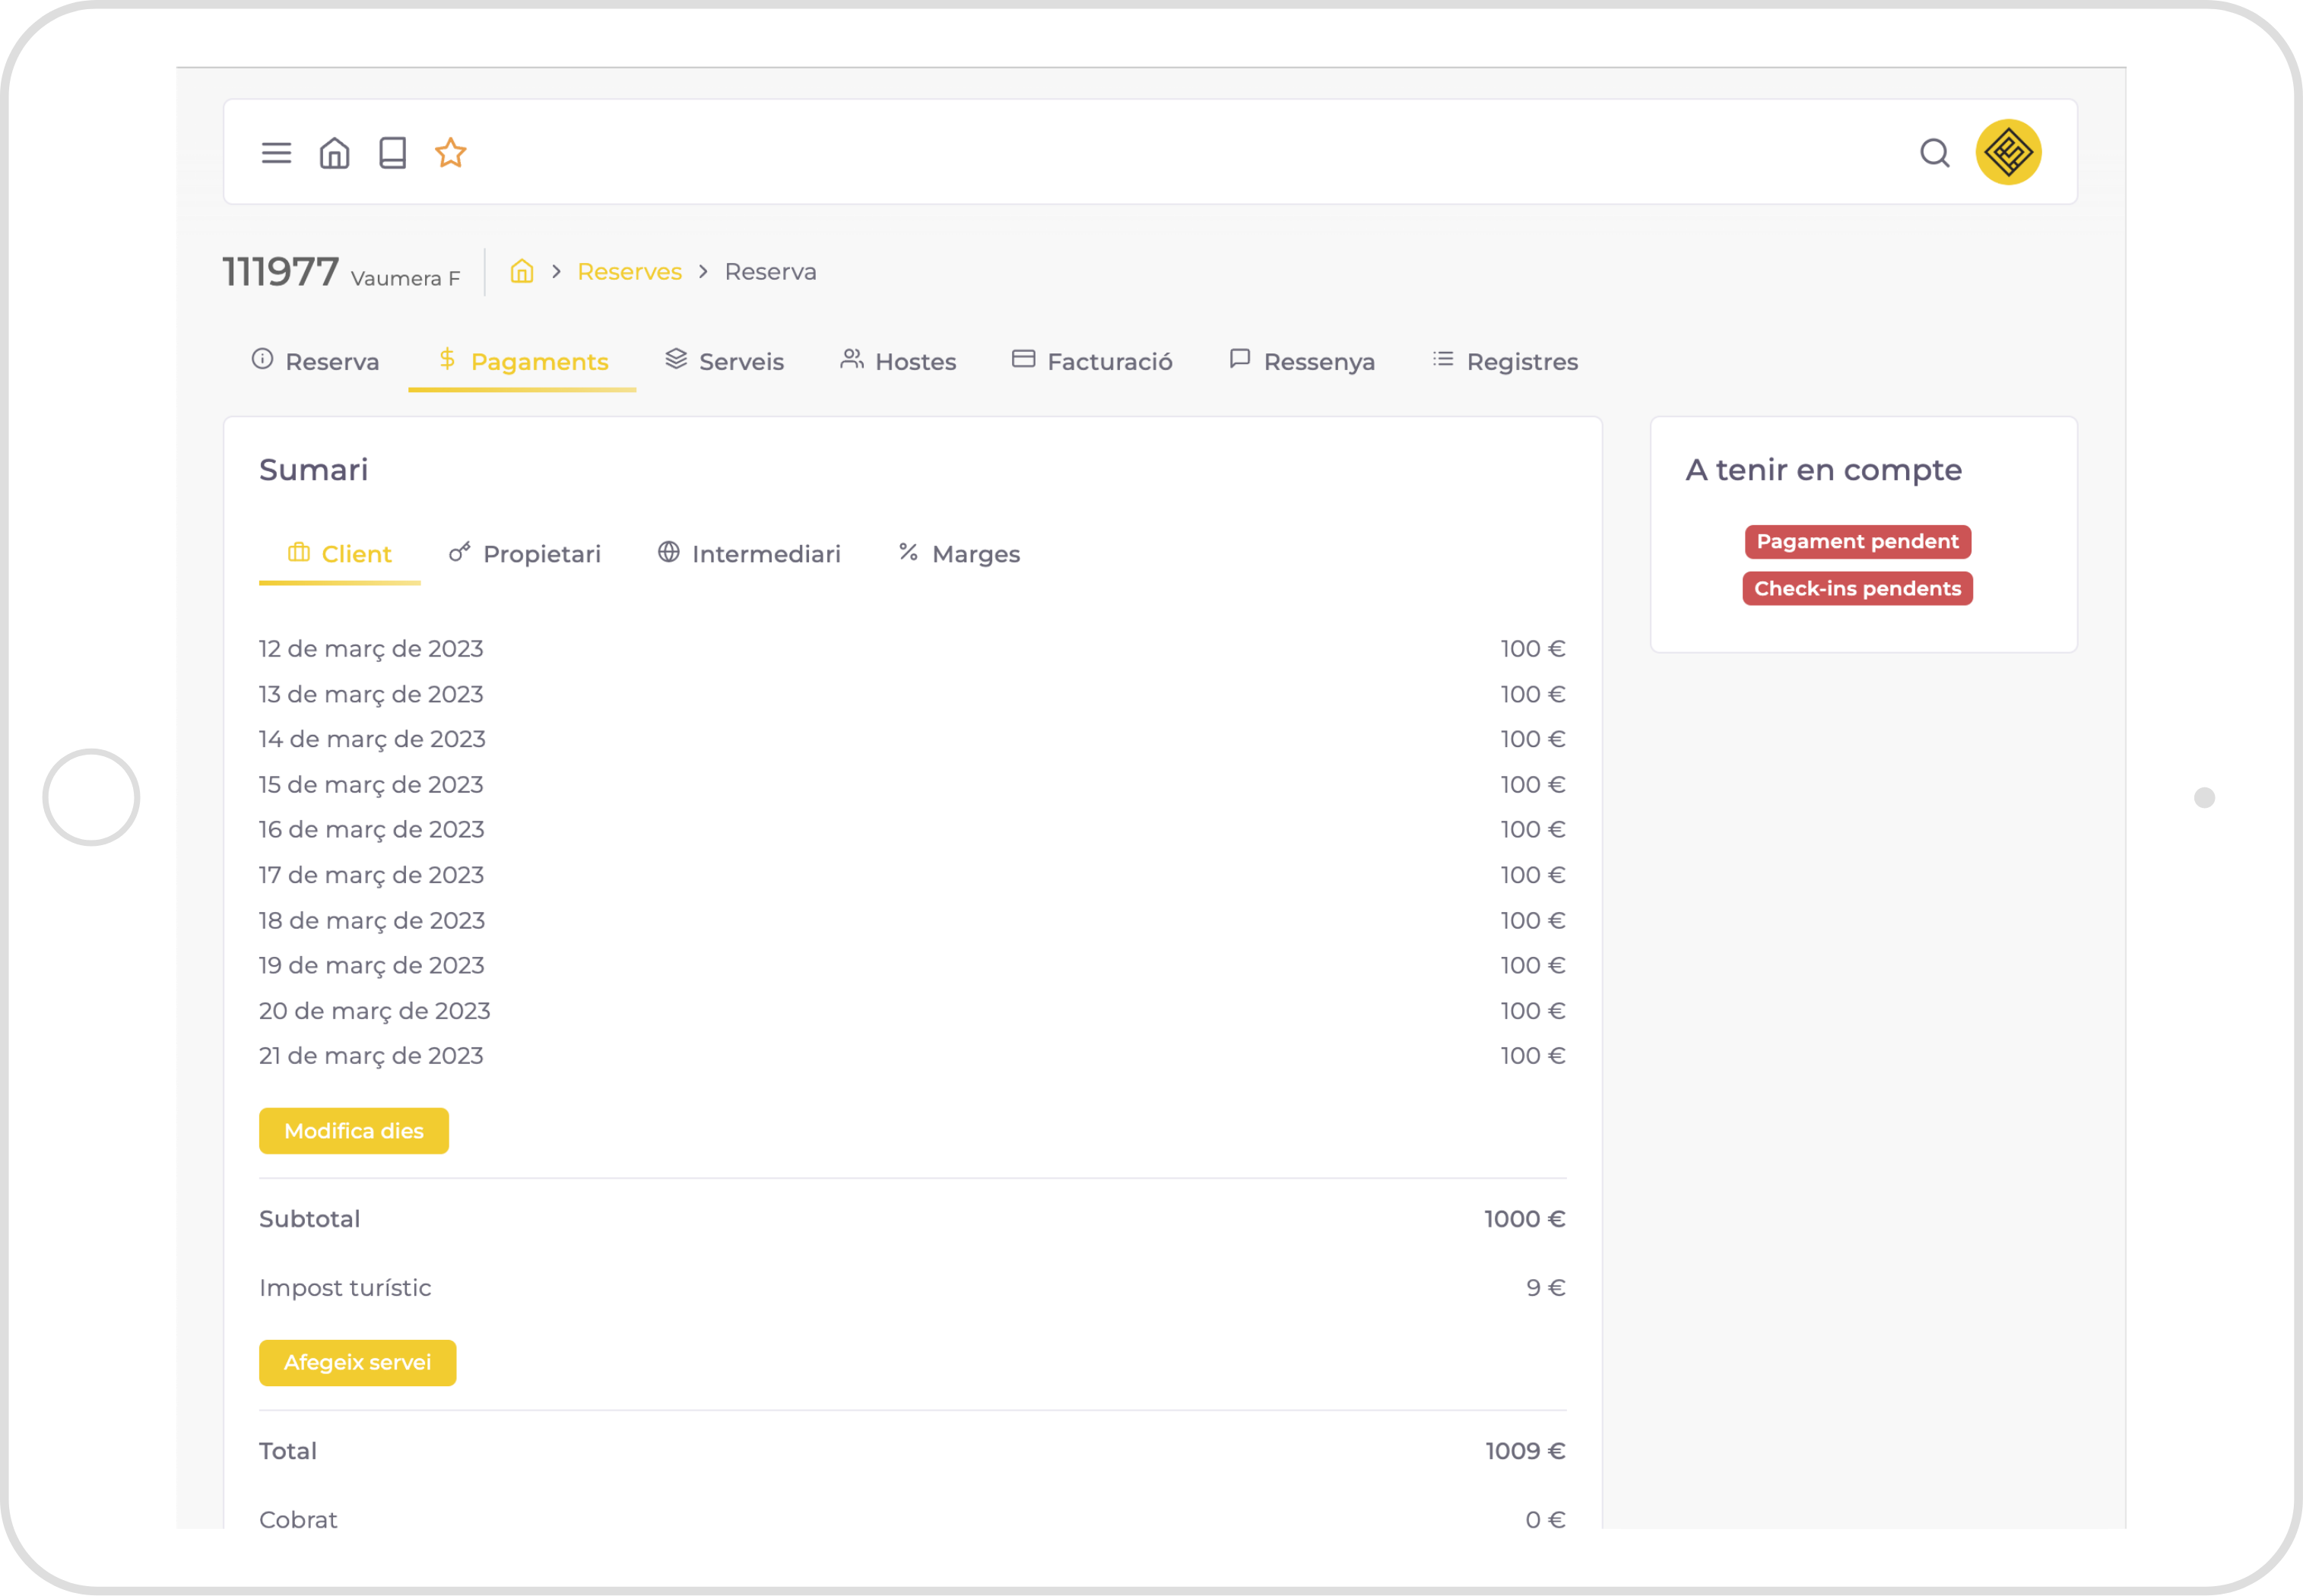Image resolution: width=2303 pixels, height=1596 pixels.
Task: Tap the tablet's round home button
Action: [x=91, y=798]
